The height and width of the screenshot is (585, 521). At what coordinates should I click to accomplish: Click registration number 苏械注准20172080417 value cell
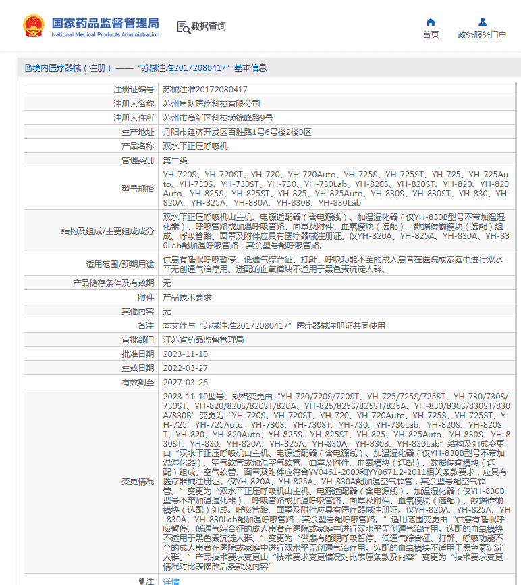(x=205, y=89)
